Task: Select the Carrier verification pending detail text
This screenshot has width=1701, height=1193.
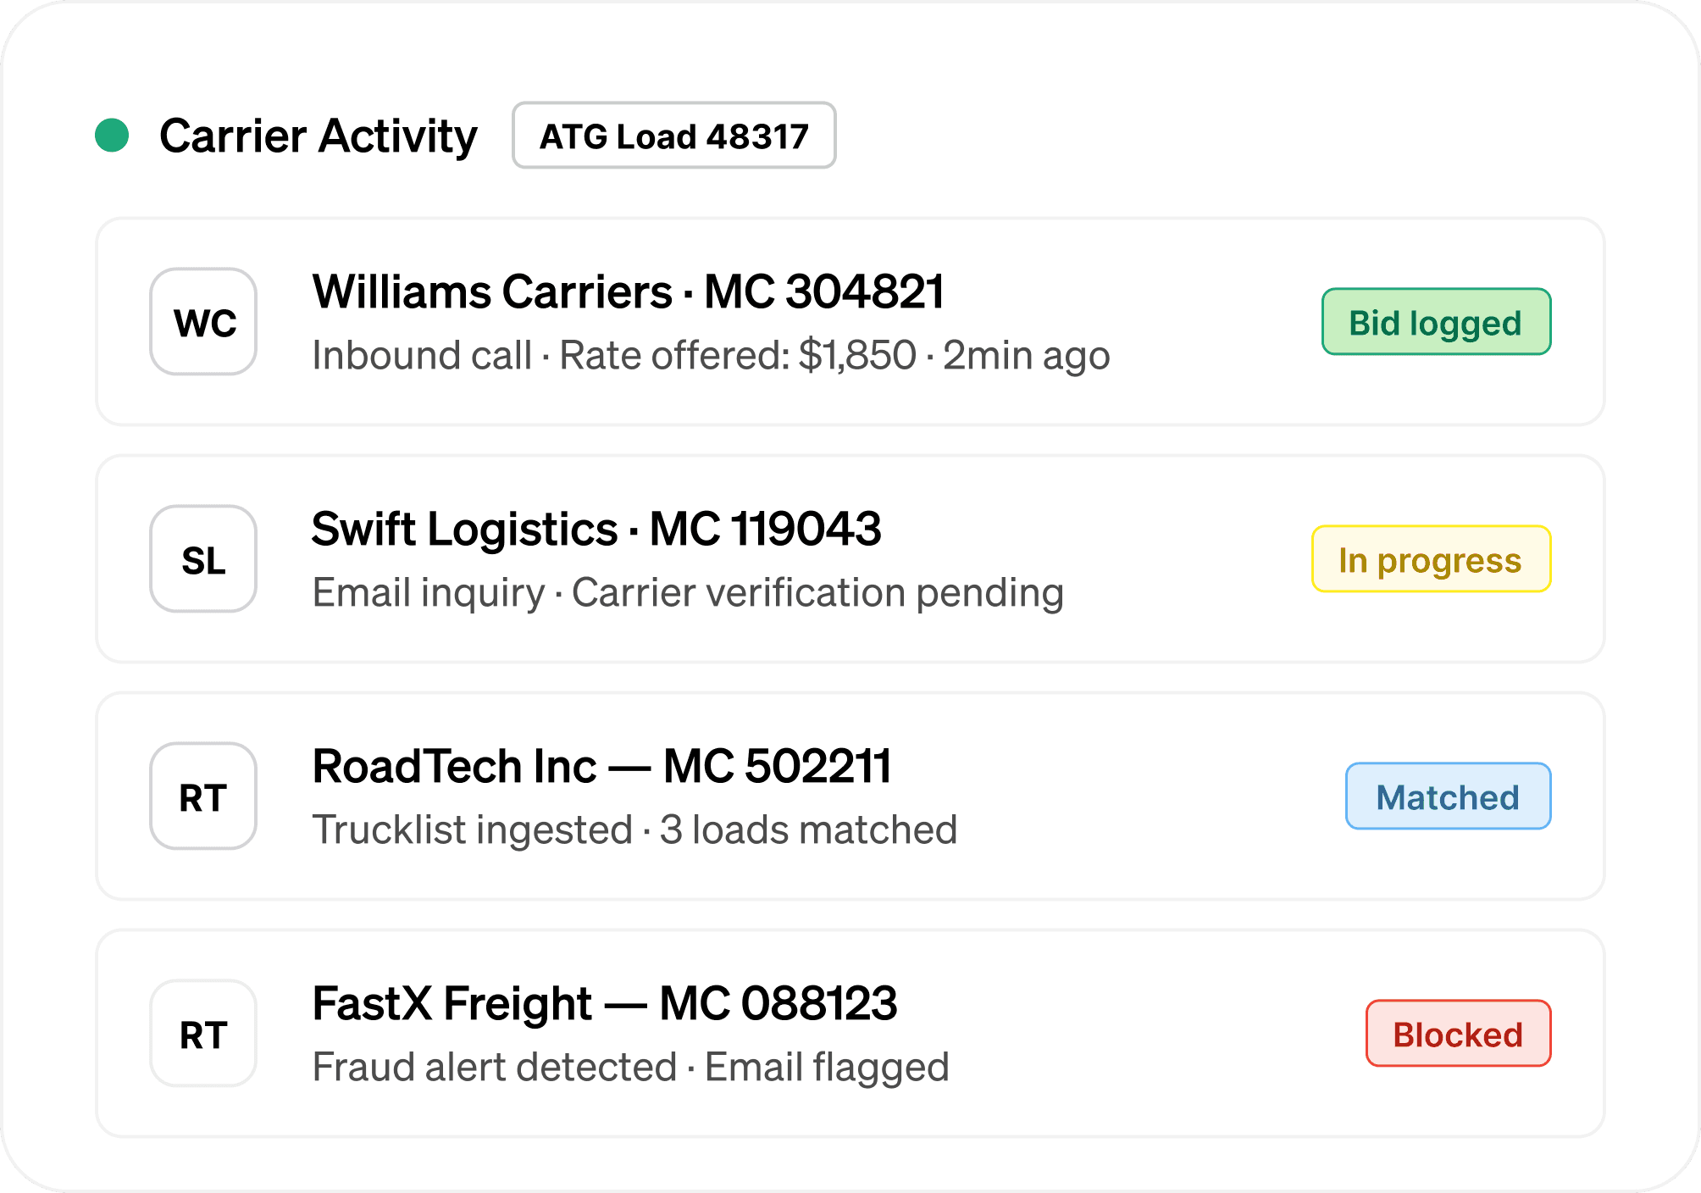Action: (817, 593)
